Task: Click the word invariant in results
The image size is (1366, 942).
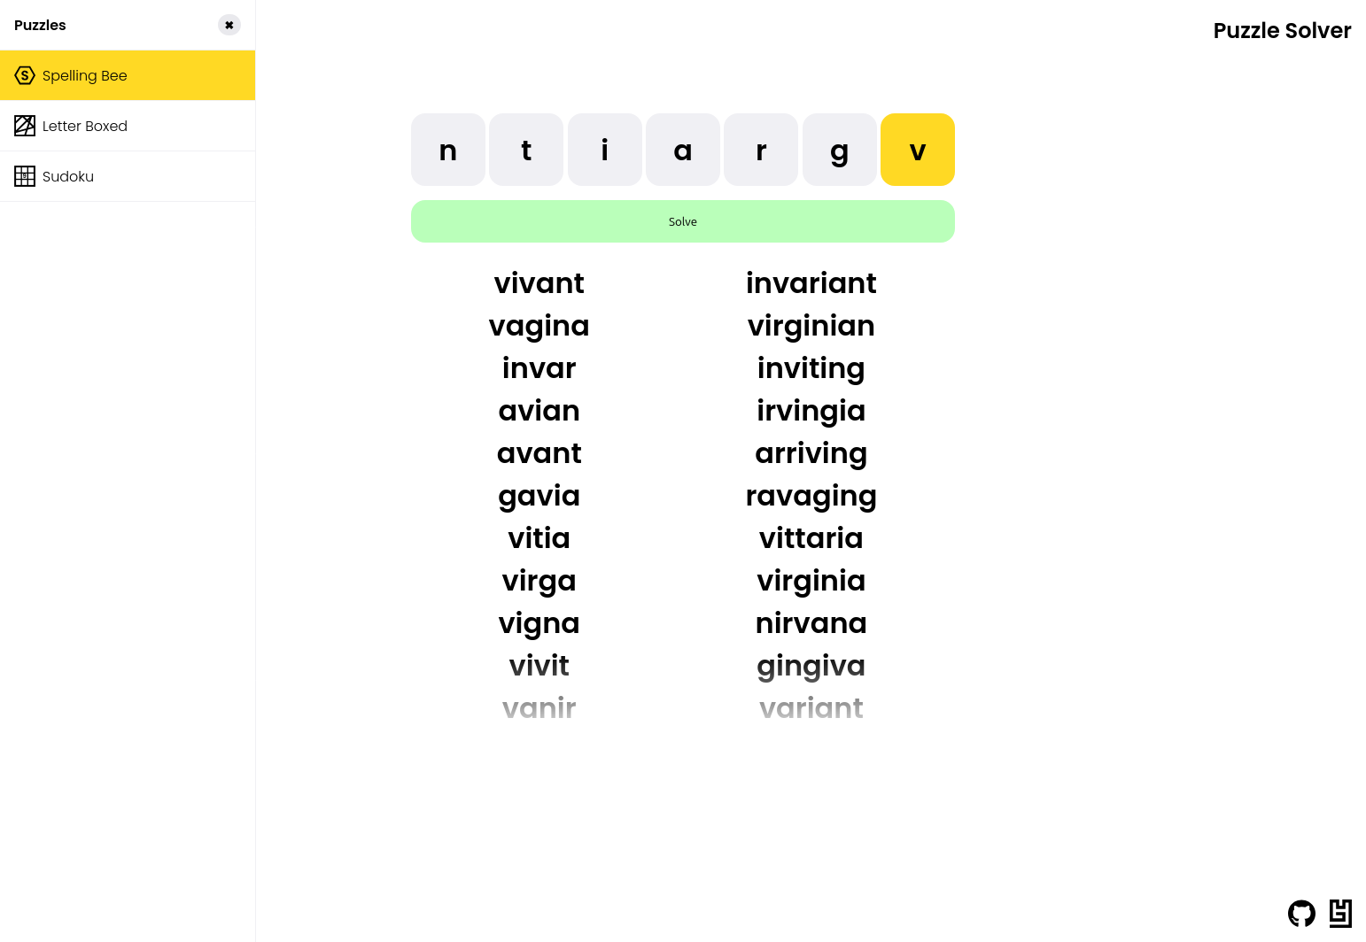Action: click(x=811, y=283)
